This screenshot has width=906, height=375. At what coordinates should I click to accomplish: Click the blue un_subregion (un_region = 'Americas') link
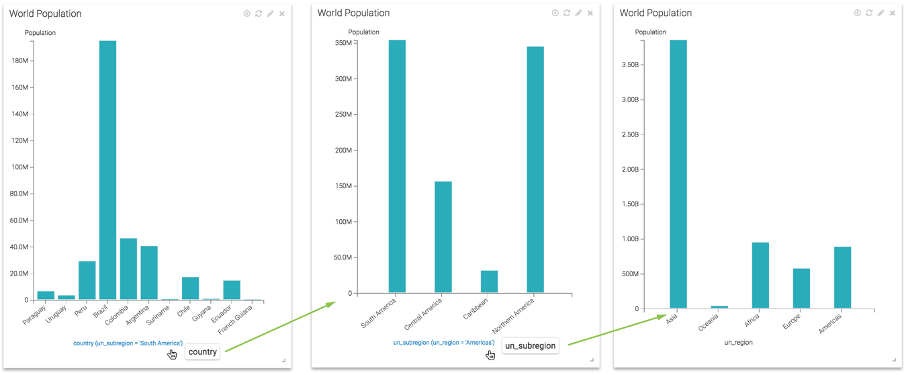click(x=443, y=343)
